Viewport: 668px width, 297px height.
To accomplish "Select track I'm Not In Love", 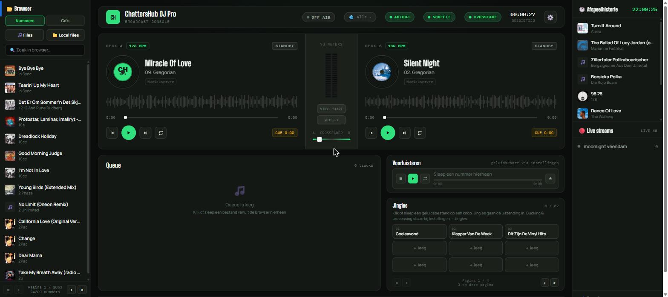I will [45, 173].
